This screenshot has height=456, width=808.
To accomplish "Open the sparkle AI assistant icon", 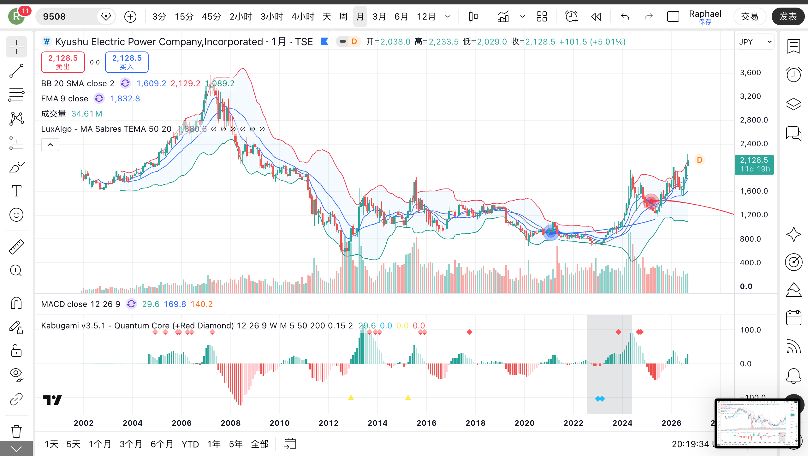I will point(793,235).
